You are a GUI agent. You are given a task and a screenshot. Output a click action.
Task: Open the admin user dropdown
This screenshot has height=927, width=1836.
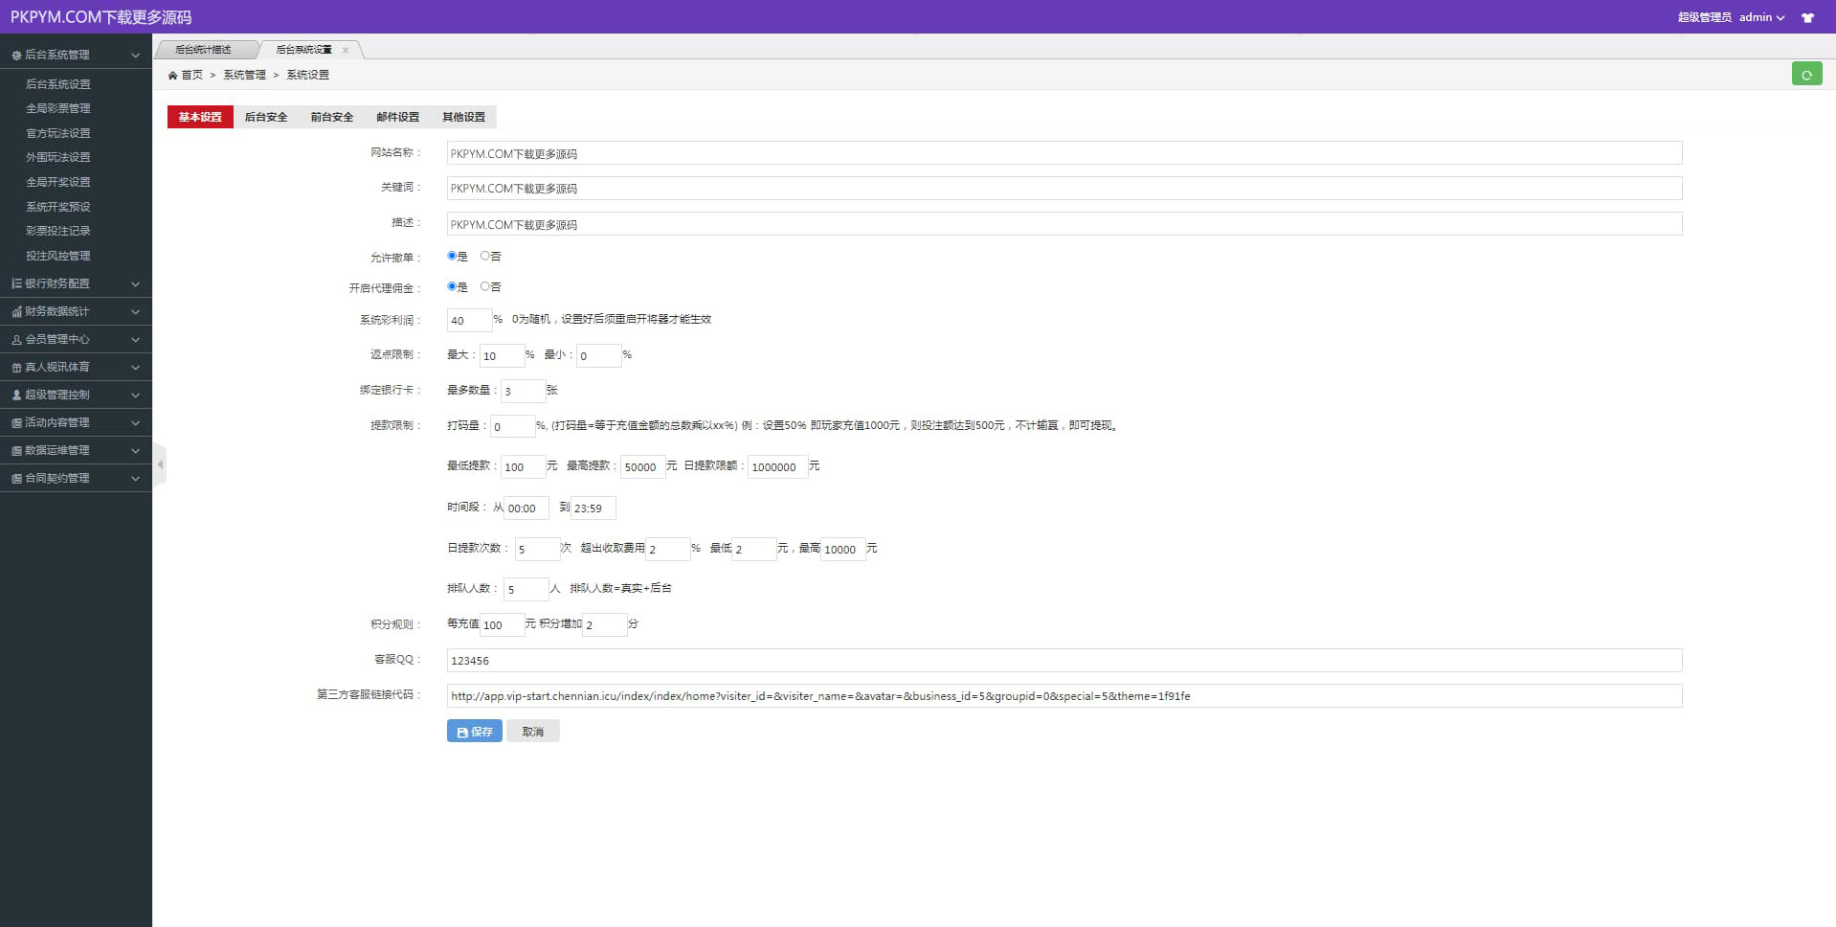click(1761, 17)
